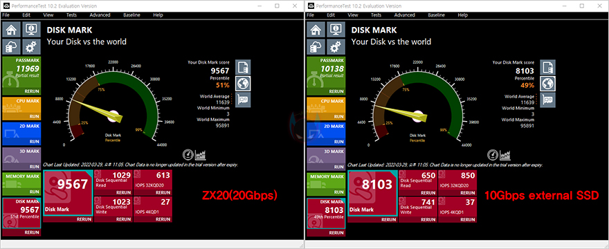This screenshot has width=609, height=249.
Task: Switch to gauge view icon in right window
Action: pyautogui.click(x=493, y=155)
